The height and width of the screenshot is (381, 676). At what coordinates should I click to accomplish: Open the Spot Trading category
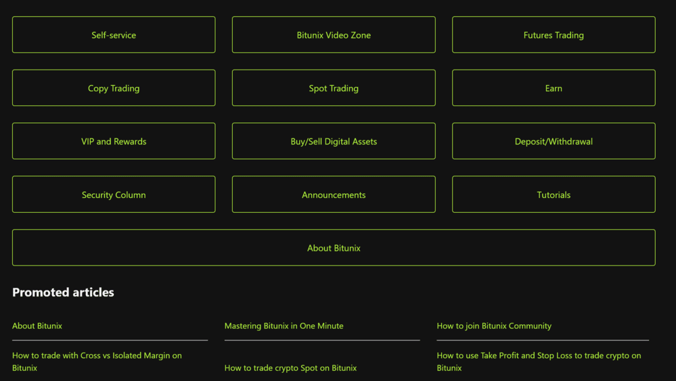(x=334, y=88)
